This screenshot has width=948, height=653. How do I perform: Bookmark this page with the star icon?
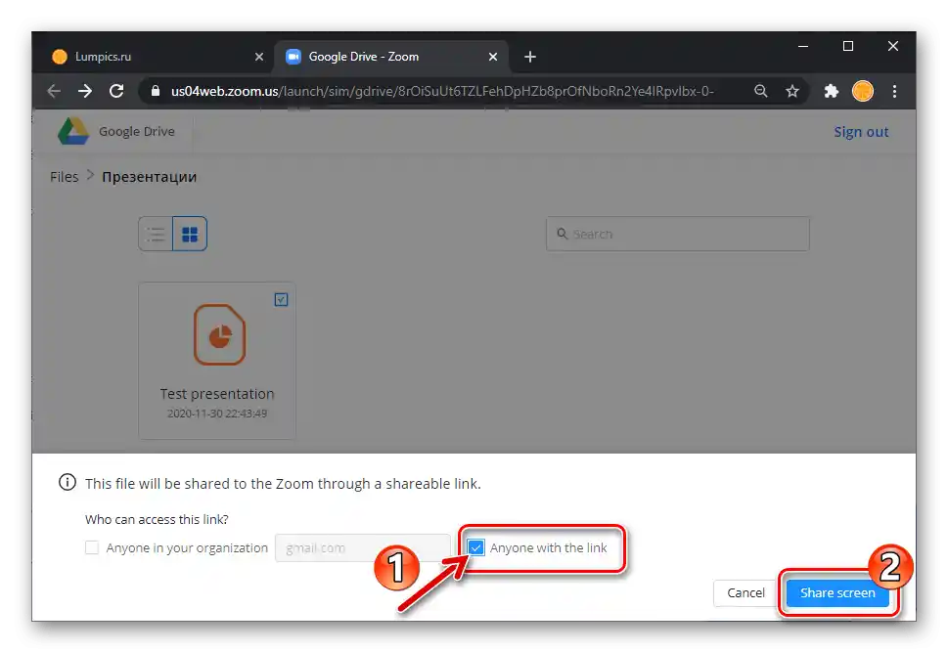pyautogui.click(x=792, y=91)
